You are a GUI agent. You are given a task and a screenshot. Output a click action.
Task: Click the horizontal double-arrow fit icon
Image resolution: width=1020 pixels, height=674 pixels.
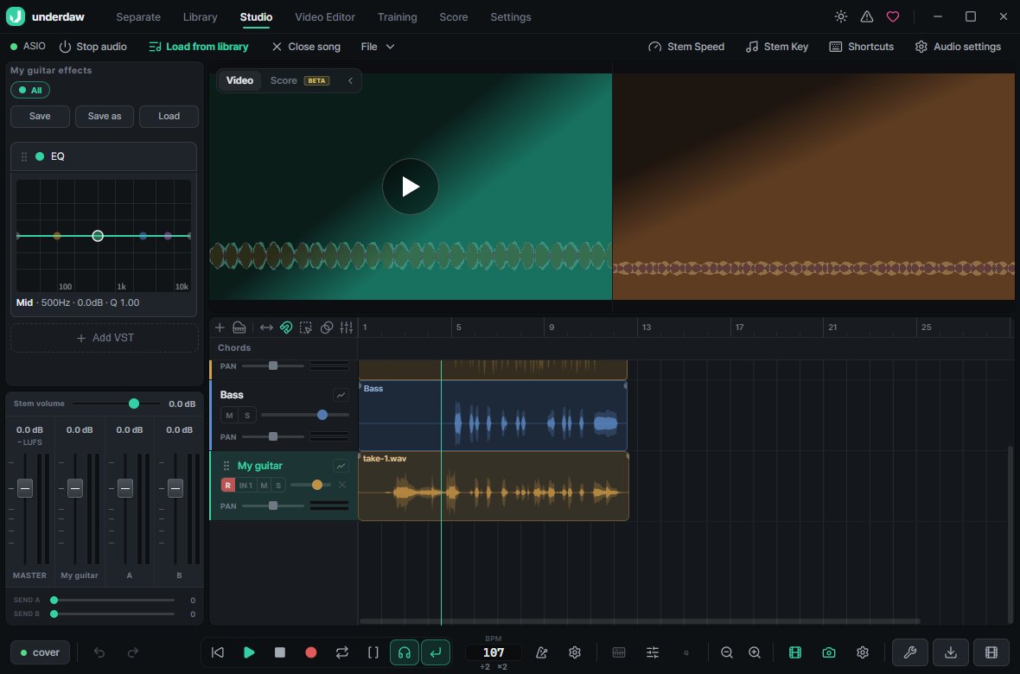266,327
